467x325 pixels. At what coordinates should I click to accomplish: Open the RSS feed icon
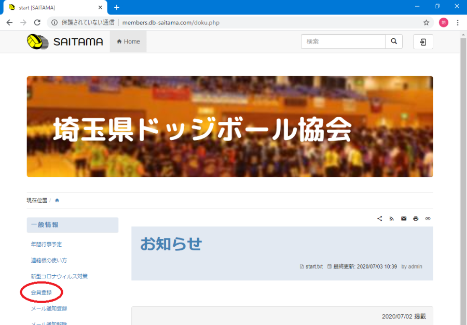(x=392, y=219)
